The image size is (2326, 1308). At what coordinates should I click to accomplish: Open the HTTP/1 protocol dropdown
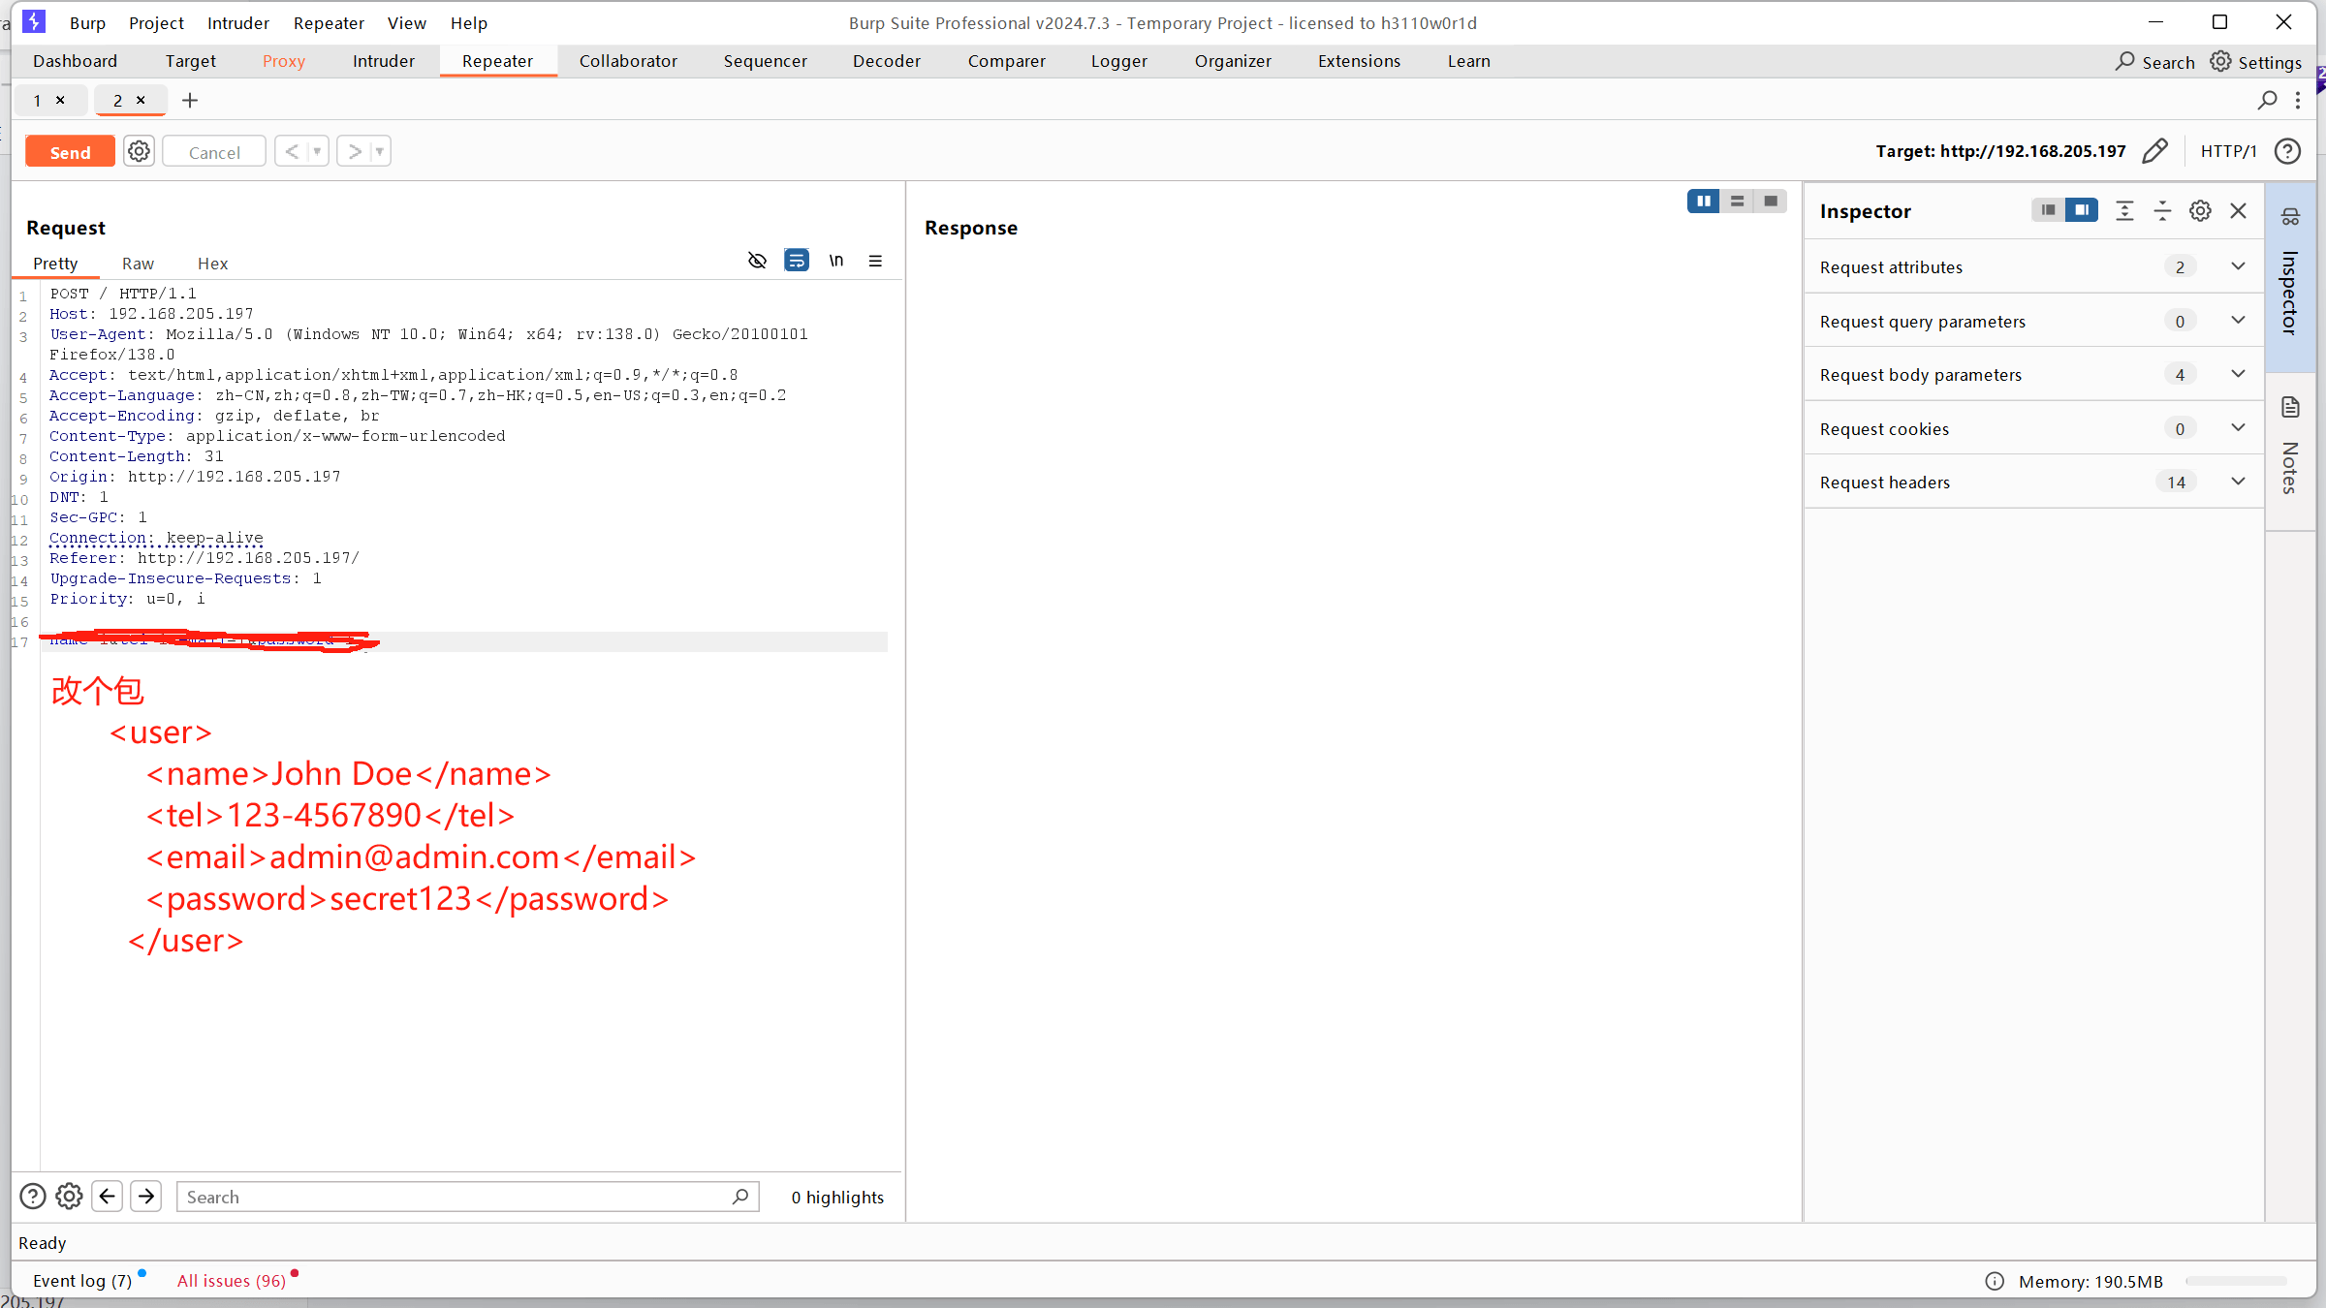[x=2228, y=151]
